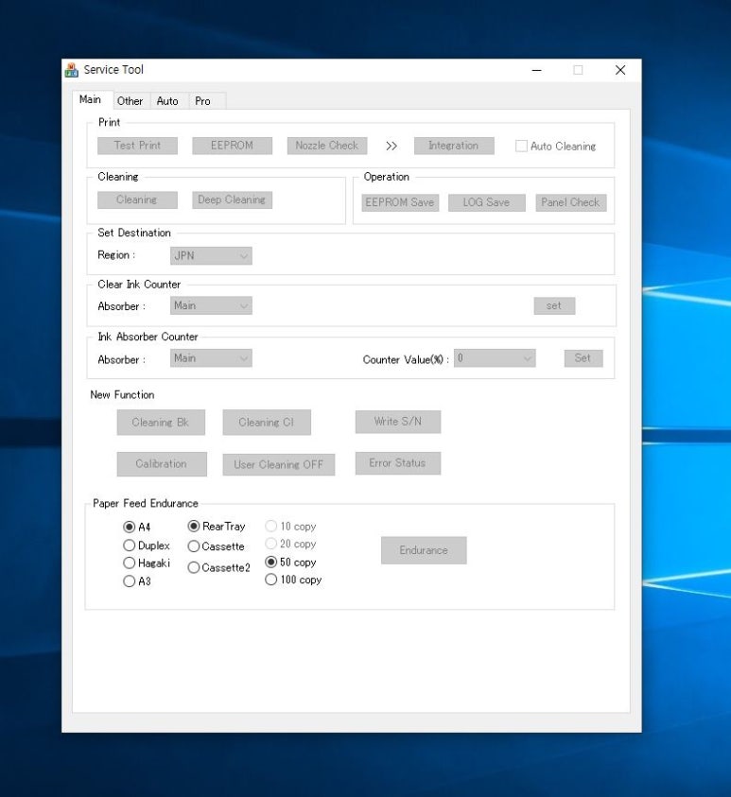Click the >> arrow next to Nozzle Check
The width and height of the screenshot is (731, 797).
pyautogui.click(x=391, y=147)
